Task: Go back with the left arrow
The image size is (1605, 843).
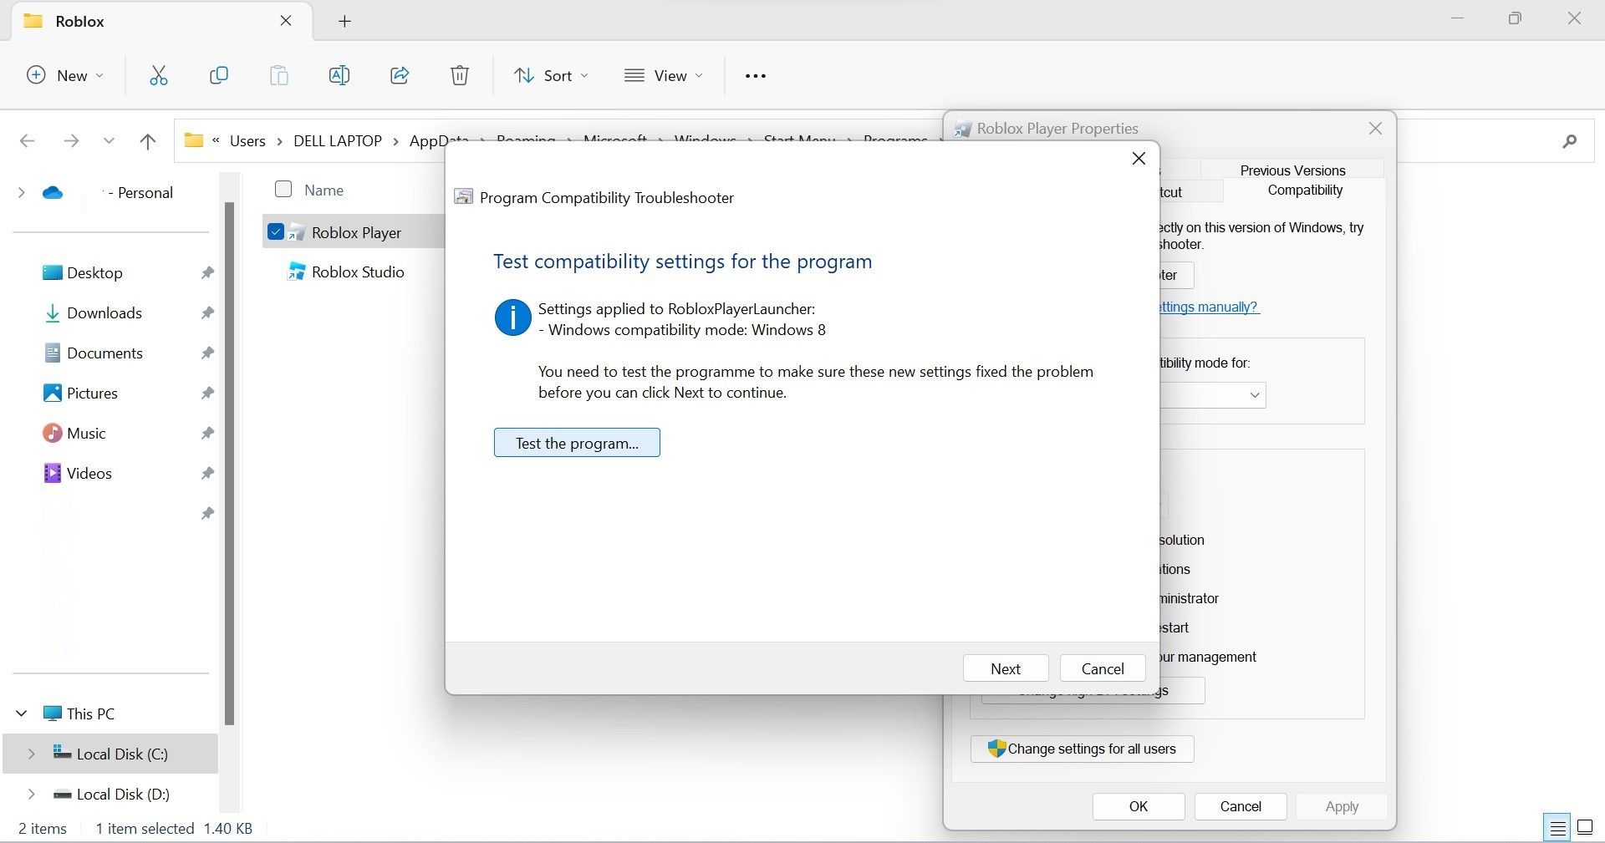Action: pyautogui.click(x=27, y=141)
